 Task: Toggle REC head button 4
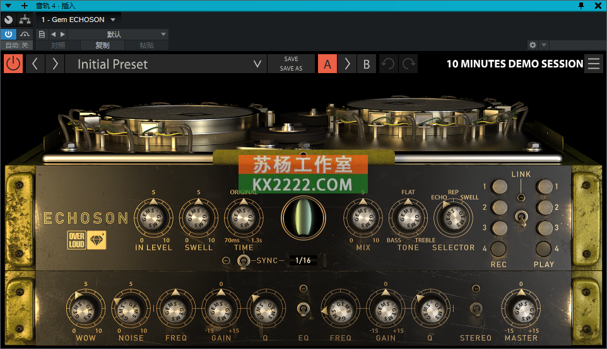pyautogui.click(x=498, y=249)
